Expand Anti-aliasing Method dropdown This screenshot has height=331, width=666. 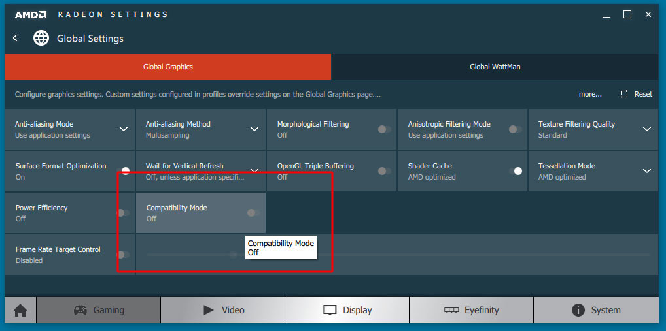254,129
